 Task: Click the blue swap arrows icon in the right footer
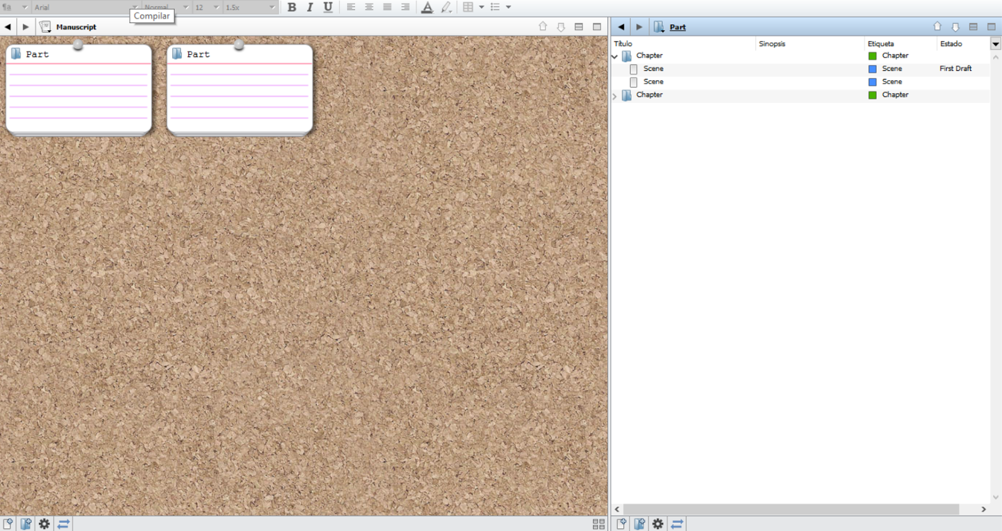point(677,523)
